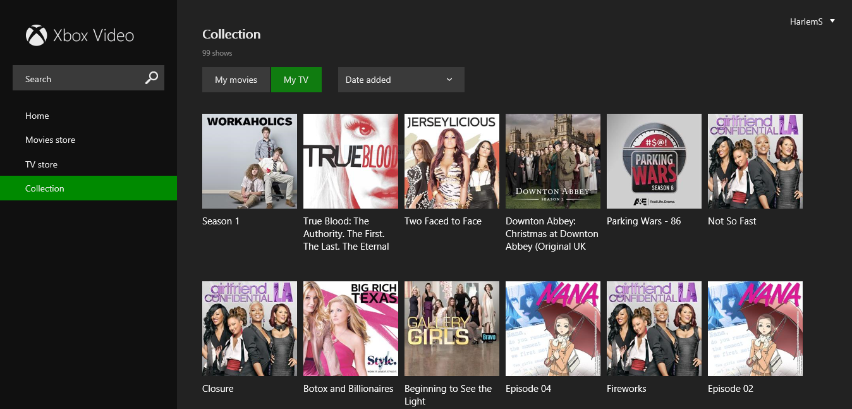Open the poster above Fireworks
This screenshot has height=409, width=852.
click(x=654, y=329)
